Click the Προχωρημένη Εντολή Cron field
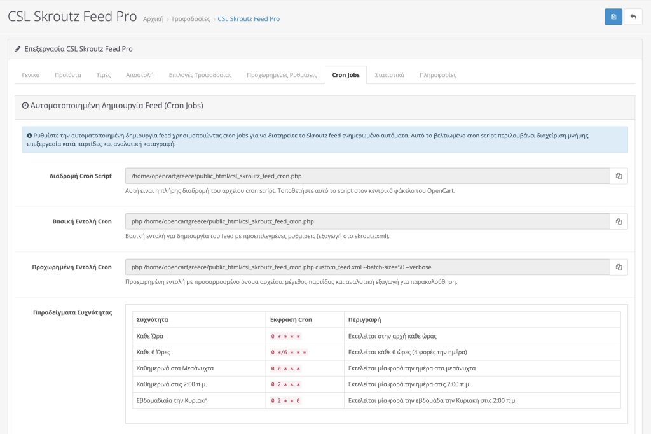 pyautogui.click(x=367, y=267)
